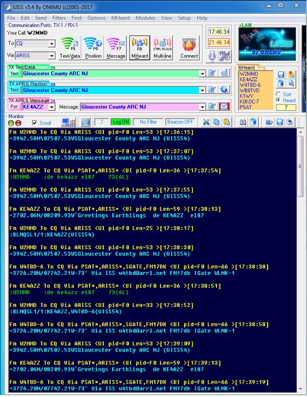Click the olive green monitor indicator light
The image size is (307, 397).
pos(11,123)
